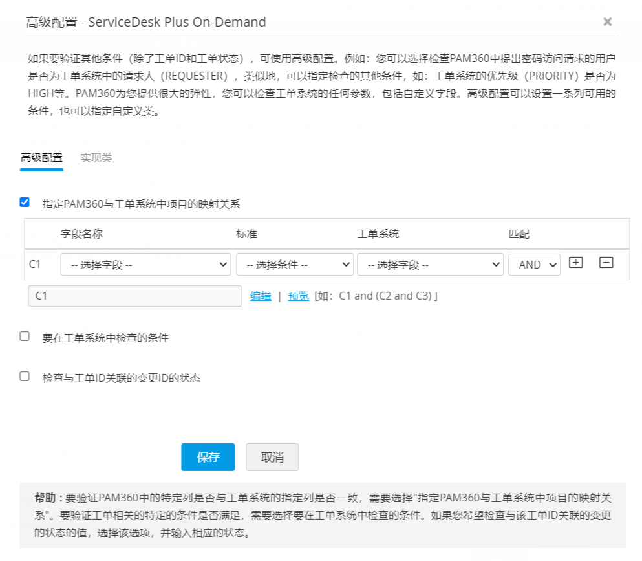Open the 字段名称 选择字段 dropdown

[x=145, y=265]
